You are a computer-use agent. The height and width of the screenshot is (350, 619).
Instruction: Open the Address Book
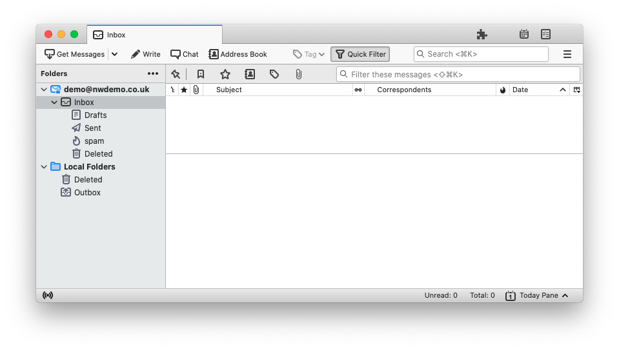point(238,54)
